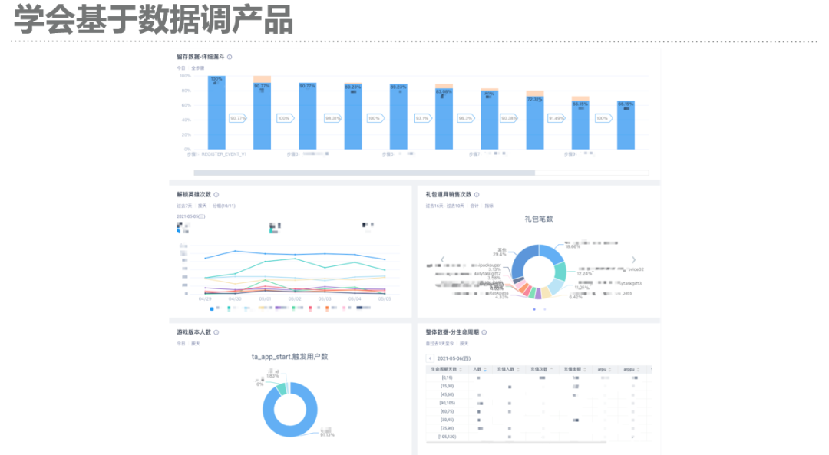Viewport: 829px width, 455px height.
Task: Click the info icon beside 留存数据-详细漏斗 title
Action: coord(230,57)
